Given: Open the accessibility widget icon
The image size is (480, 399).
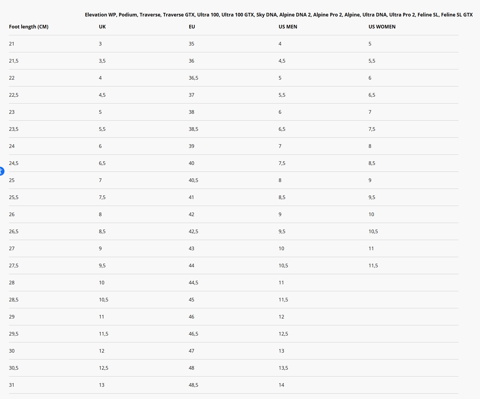Looking at the screenshot, I should [1, 171].
